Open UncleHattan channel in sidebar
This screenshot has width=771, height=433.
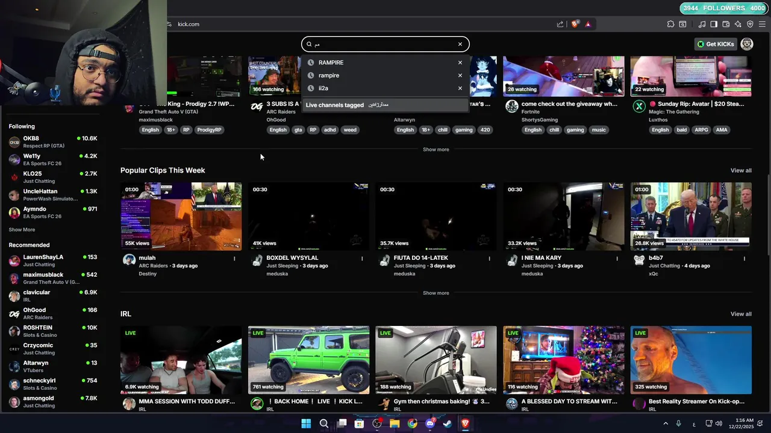tap(53, 195)
